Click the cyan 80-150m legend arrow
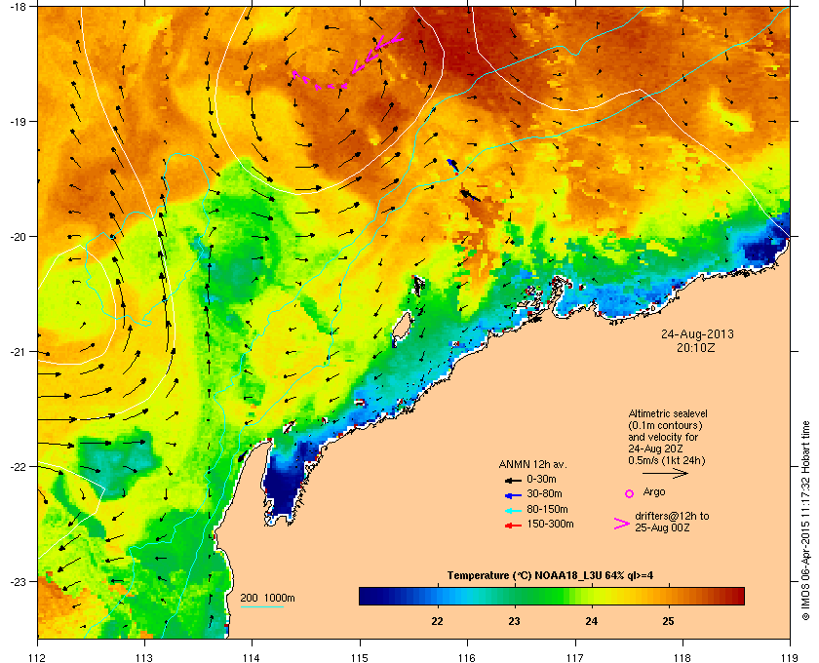819x663 pixels. point(513,511)
